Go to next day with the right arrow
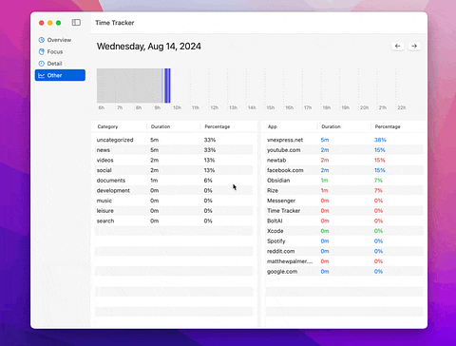 pos(414,46)
